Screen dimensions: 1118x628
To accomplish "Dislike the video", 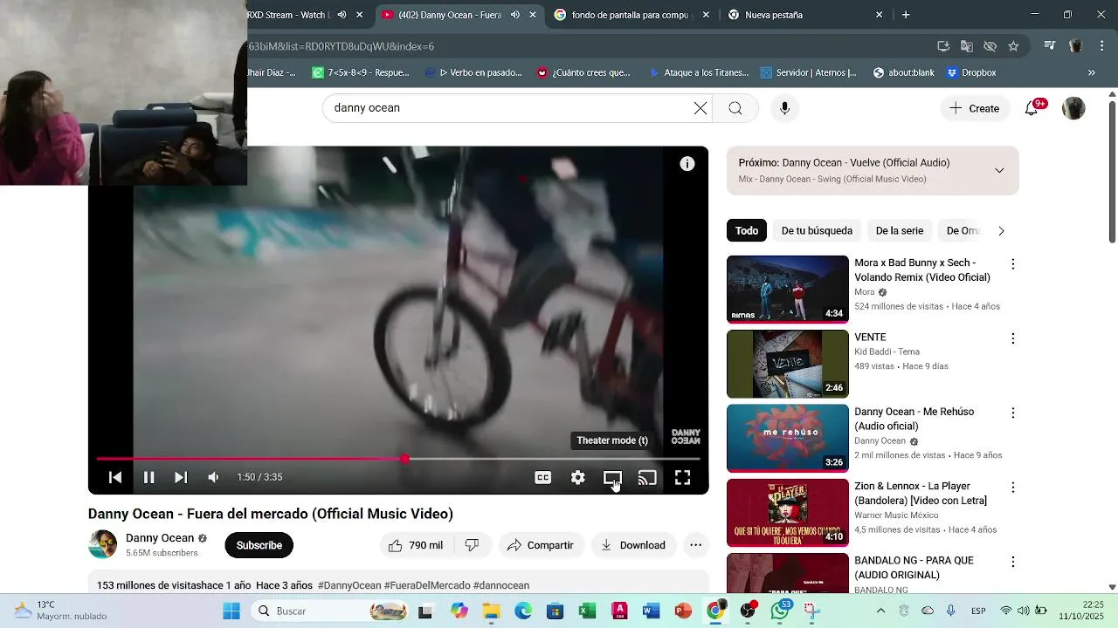I will click(473, 545).
